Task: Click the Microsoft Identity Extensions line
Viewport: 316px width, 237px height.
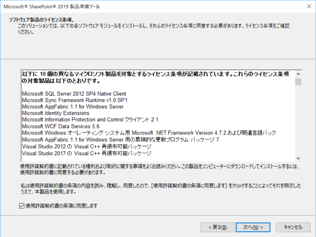Action: click(x=56, y=113)
